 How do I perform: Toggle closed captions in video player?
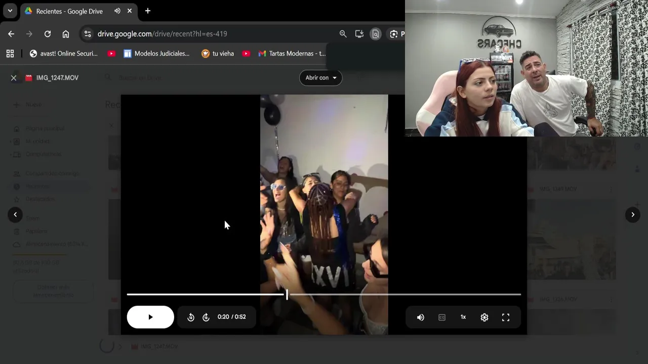[442, 317]
